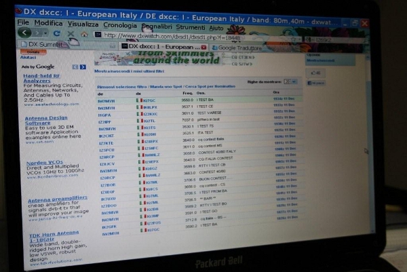Close the DX dxcc European tab
The width and height of the screenshot is (407, 272).
click(x=203, y=47)
